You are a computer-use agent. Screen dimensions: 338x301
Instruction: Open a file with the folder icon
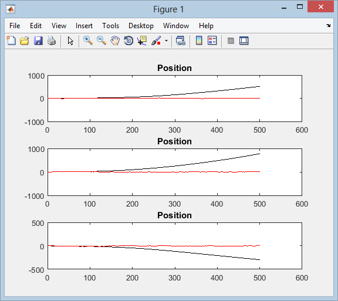point(25,40)
